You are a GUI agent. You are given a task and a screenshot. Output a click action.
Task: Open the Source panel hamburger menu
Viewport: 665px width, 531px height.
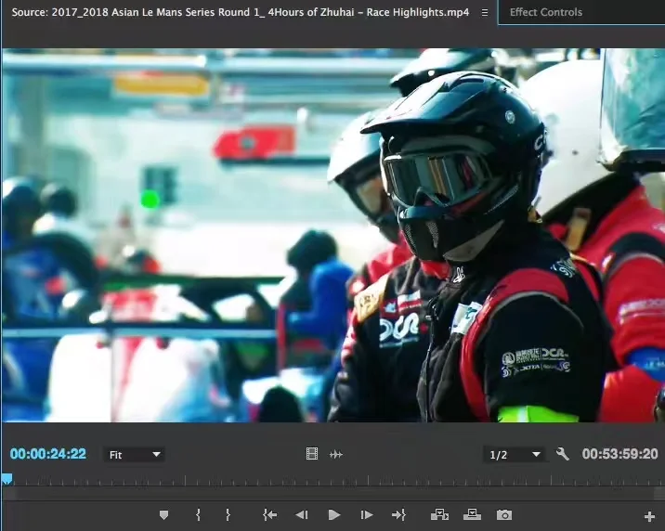click(x=484, y=13)
